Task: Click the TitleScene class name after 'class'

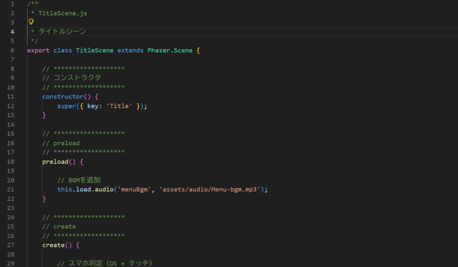Action: pyautogui.click(x=94, y=50)
